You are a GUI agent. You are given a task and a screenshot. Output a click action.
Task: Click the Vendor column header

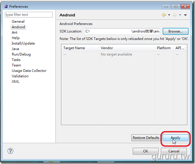[x=127, y=48]
